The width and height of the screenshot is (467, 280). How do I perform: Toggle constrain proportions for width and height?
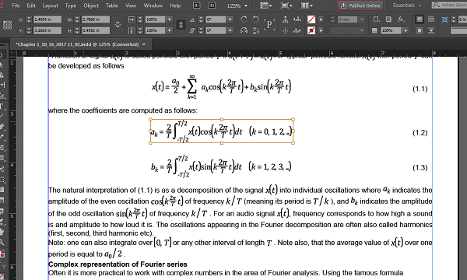[118, 25]
